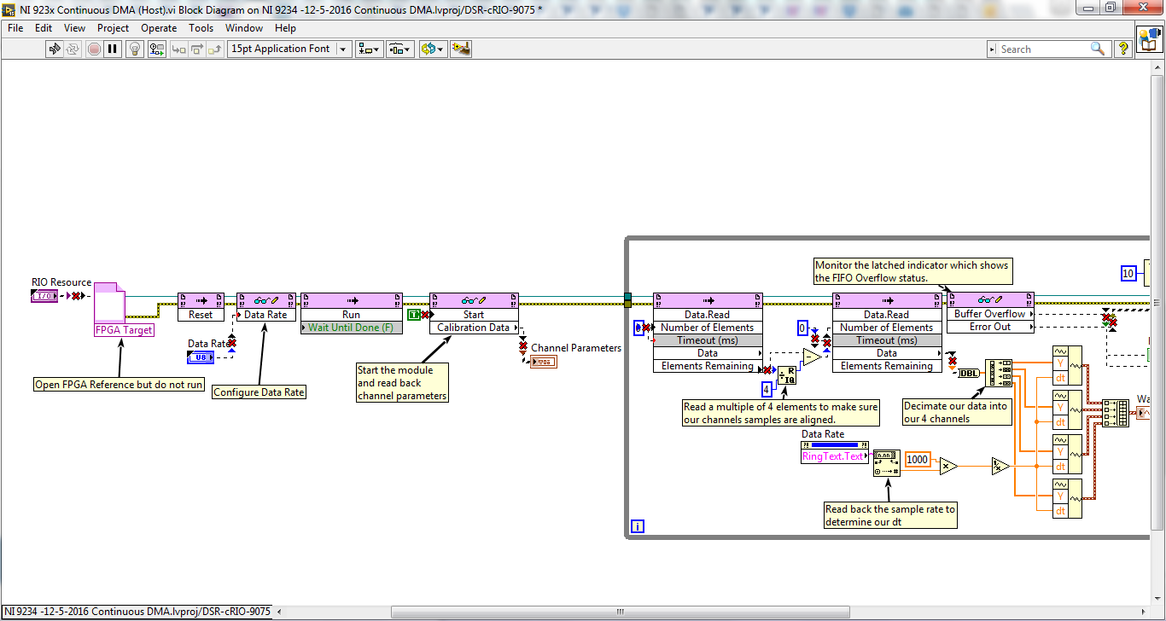Open the Reorder dropdown
The image size is (1166, 621).
(433, 49)
